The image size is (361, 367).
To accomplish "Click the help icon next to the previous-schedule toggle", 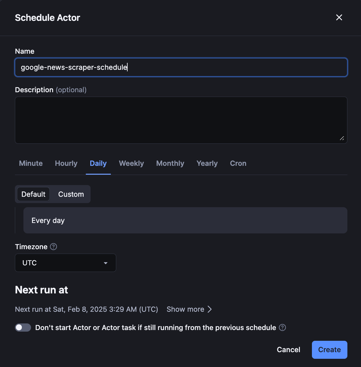I will (282, 328).
